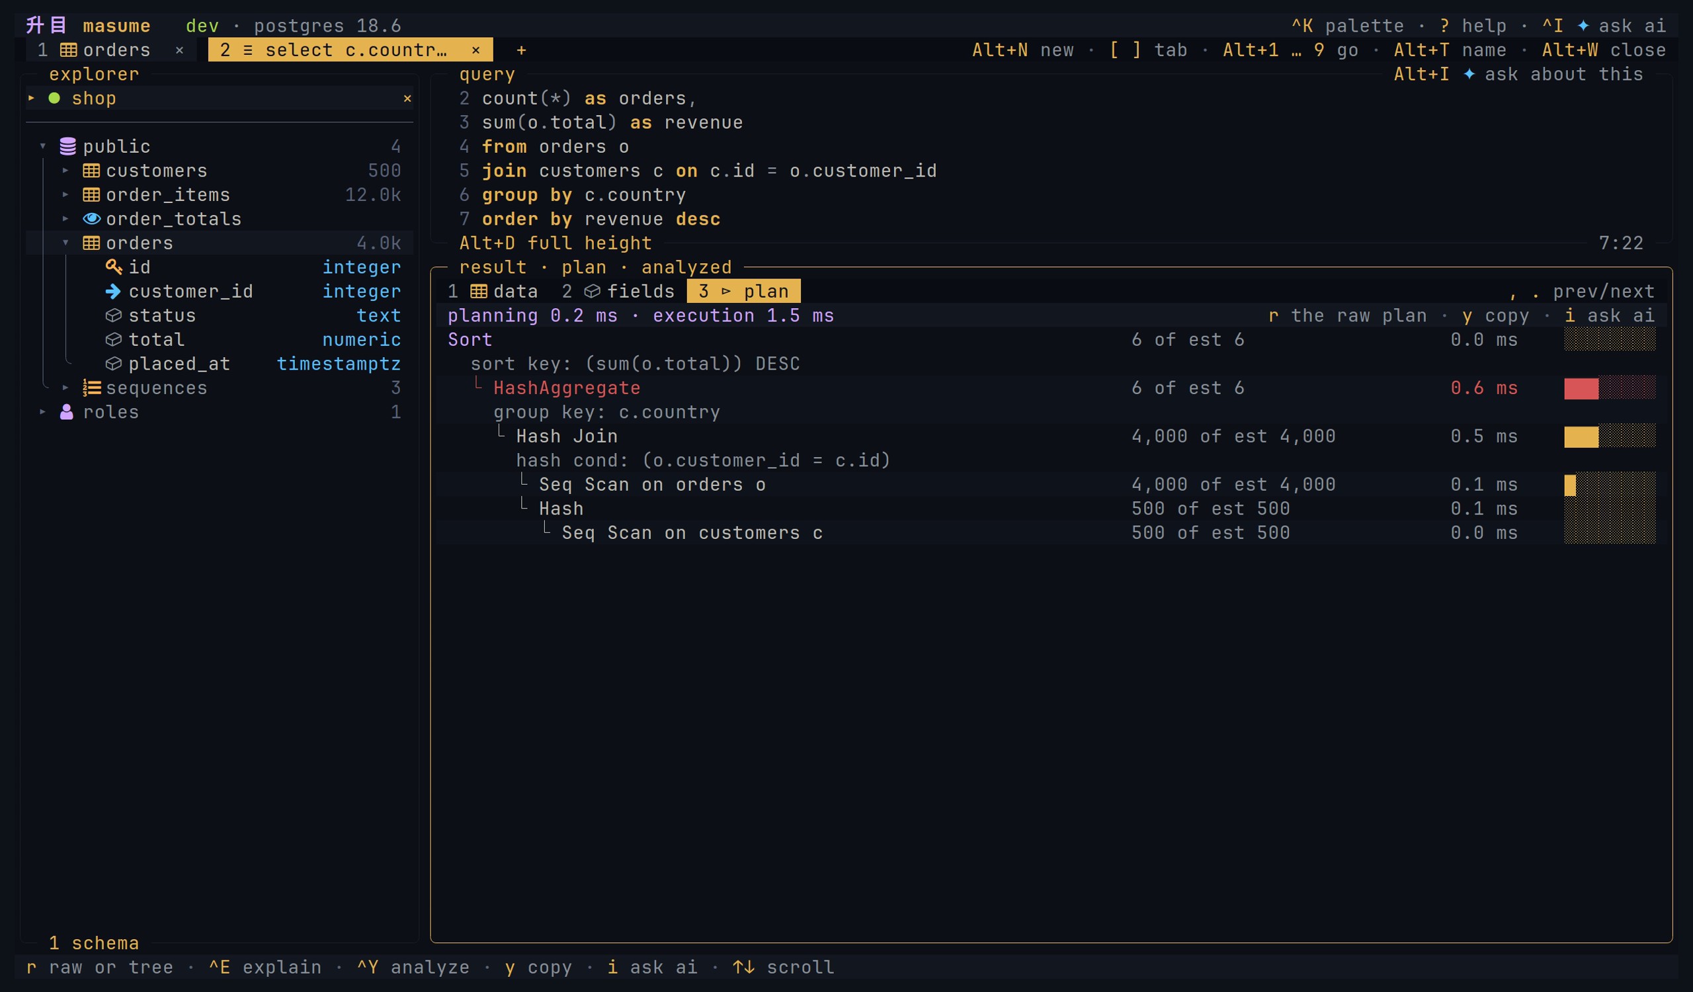Click the cube icon beside placed_at column
Viewport: 1693px width, 992px height.
point(114,363)
